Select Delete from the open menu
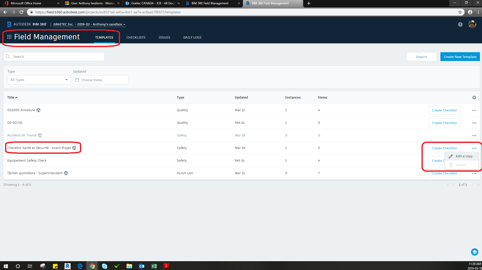482x270 pixels. tap(460, 165)
